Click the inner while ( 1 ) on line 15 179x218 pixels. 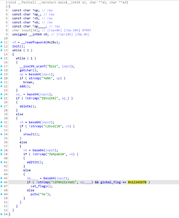point(26,58)
